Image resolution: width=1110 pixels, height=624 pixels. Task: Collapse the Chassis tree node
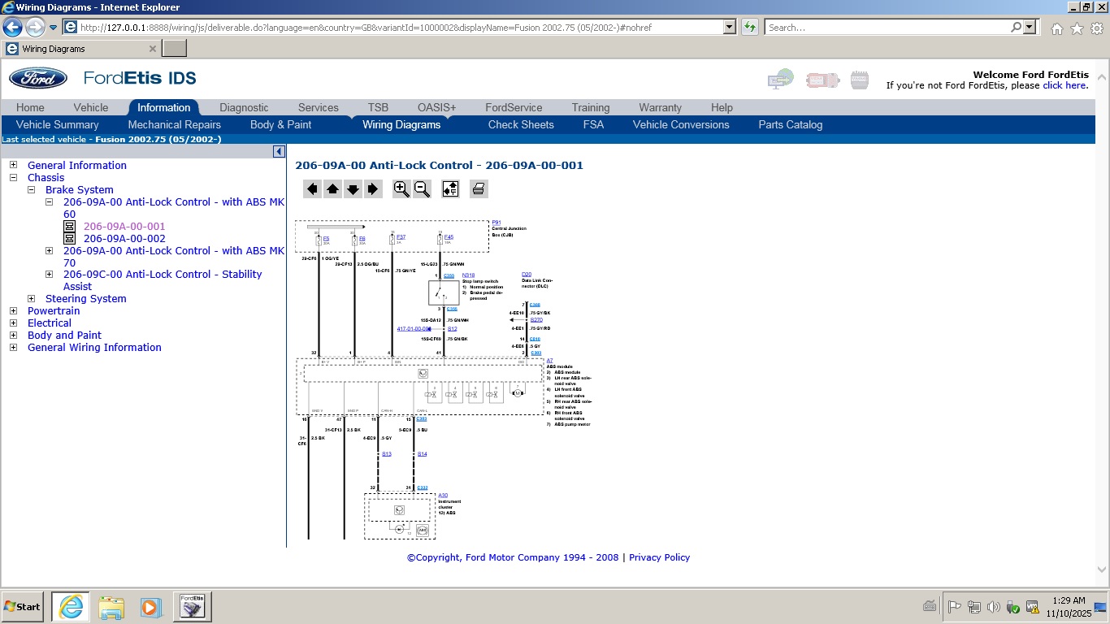pyautogui.click(x=13, y=177)
